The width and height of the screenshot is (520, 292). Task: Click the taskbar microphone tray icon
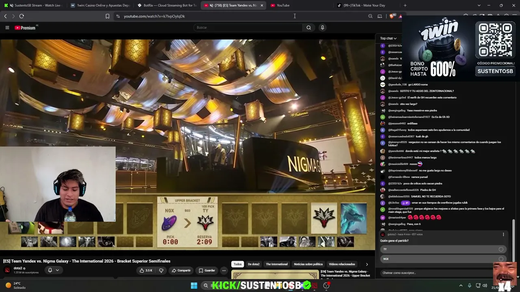470,286
